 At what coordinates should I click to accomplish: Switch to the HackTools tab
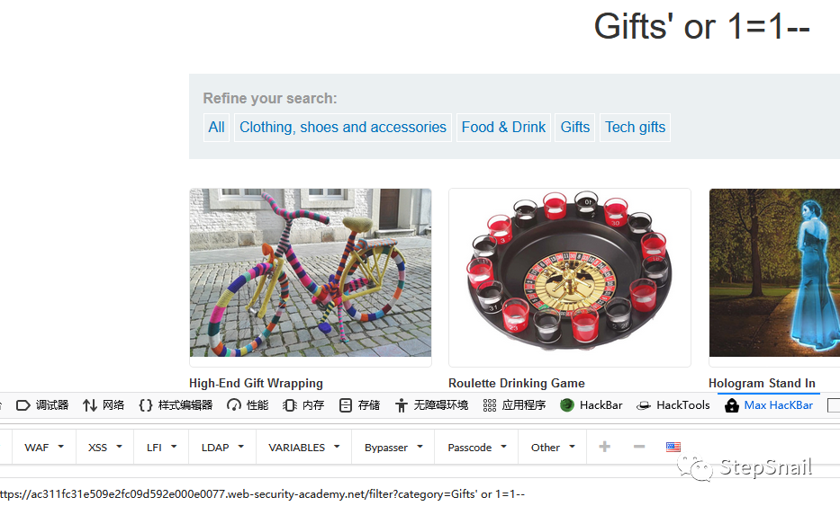pyautogui.click(x=673, y=405)
